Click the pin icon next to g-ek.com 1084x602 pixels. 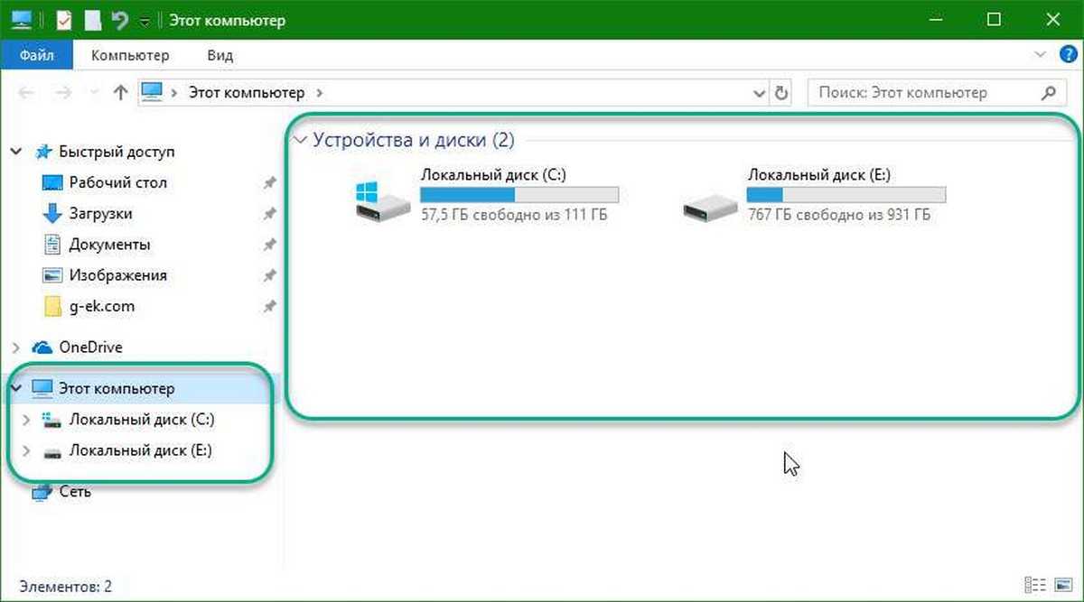pyautogui.click(x=268, y=306)
